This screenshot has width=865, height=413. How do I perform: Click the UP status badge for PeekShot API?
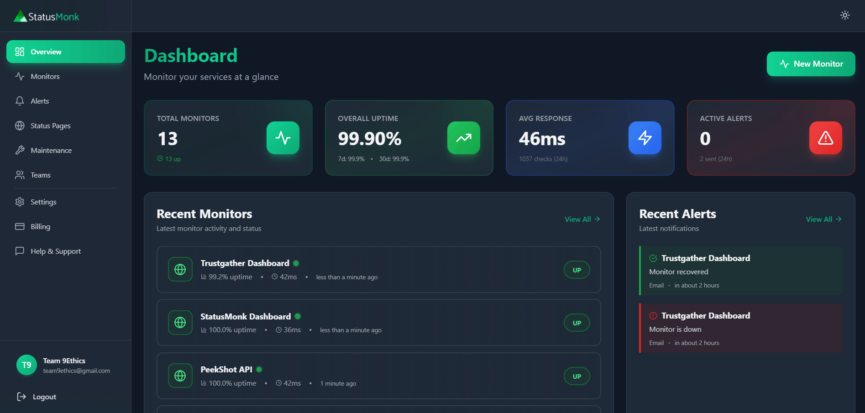coord(577,376)
